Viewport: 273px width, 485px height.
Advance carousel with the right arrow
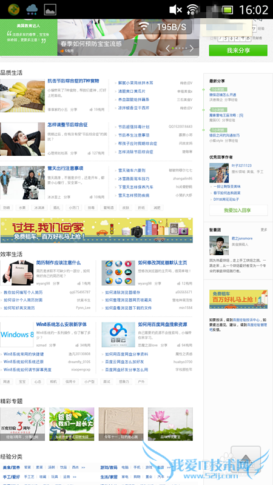[x=192, y=48]
